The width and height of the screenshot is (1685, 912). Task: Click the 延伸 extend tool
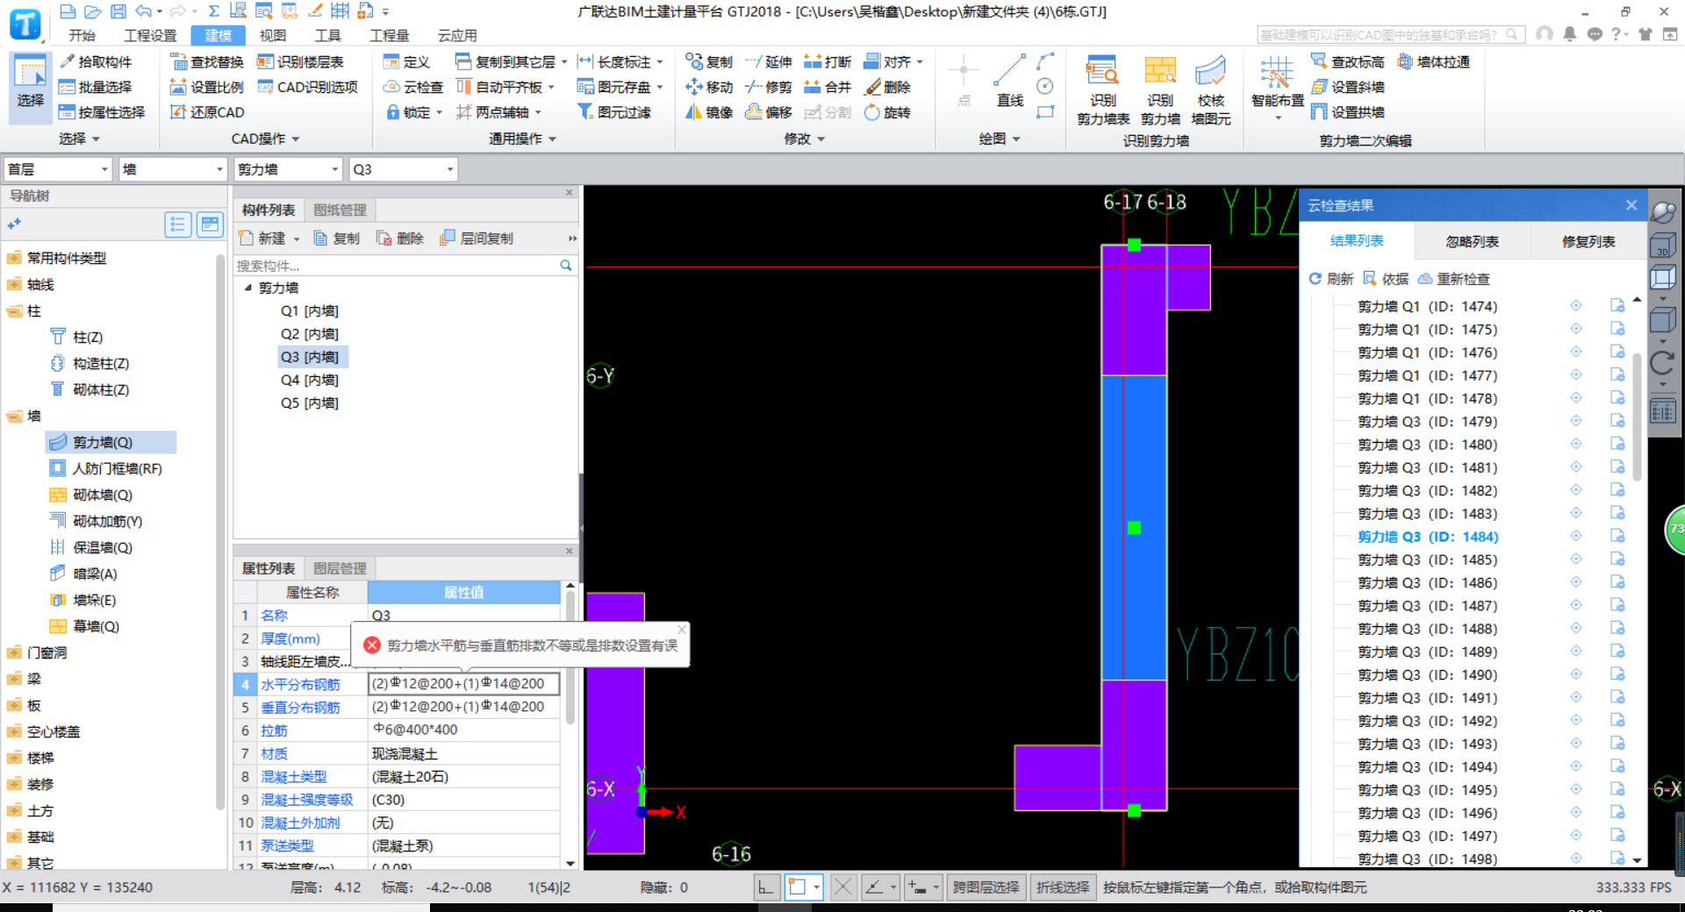tap(769, 61)
